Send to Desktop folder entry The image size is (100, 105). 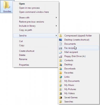[78, 65]
